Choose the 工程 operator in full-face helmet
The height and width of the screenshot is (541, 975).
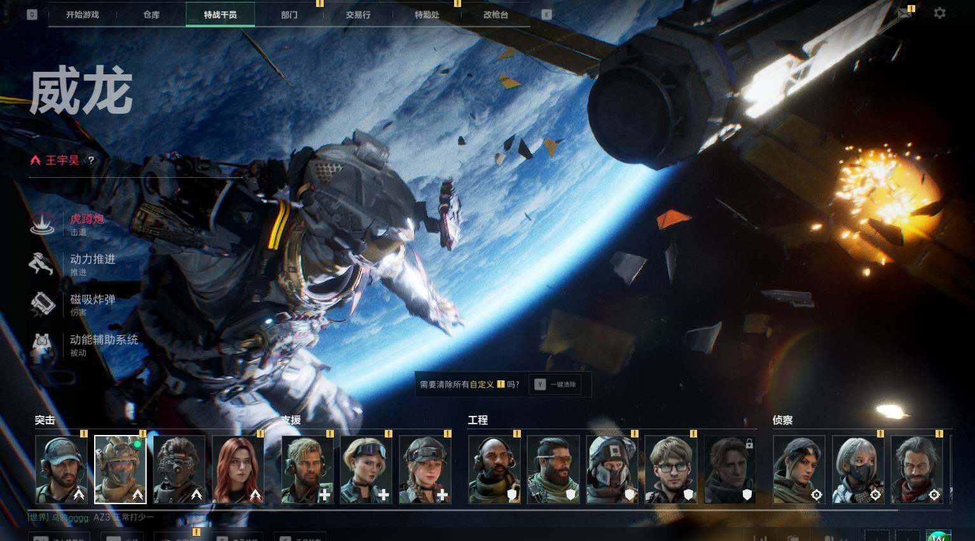coord(612,469)
